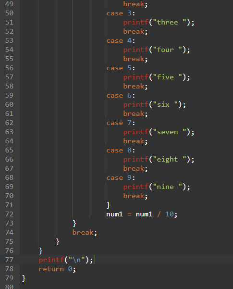
Task: Click closing brace on line 75
Action: 58,241
